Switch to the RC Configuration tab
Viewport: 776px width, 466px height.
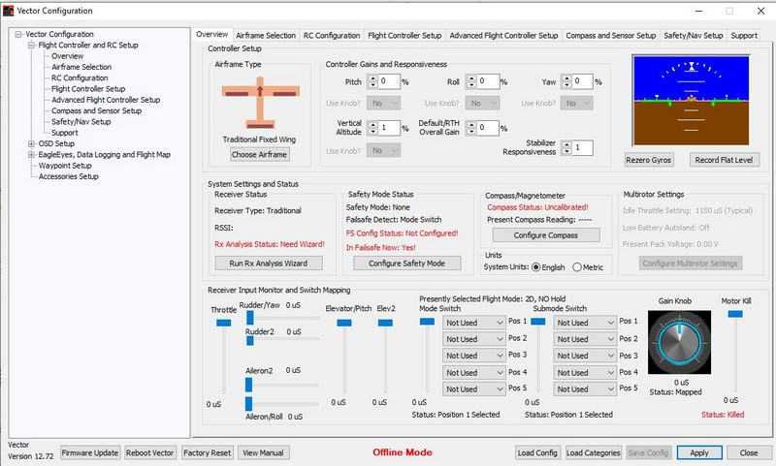(332, 36)
